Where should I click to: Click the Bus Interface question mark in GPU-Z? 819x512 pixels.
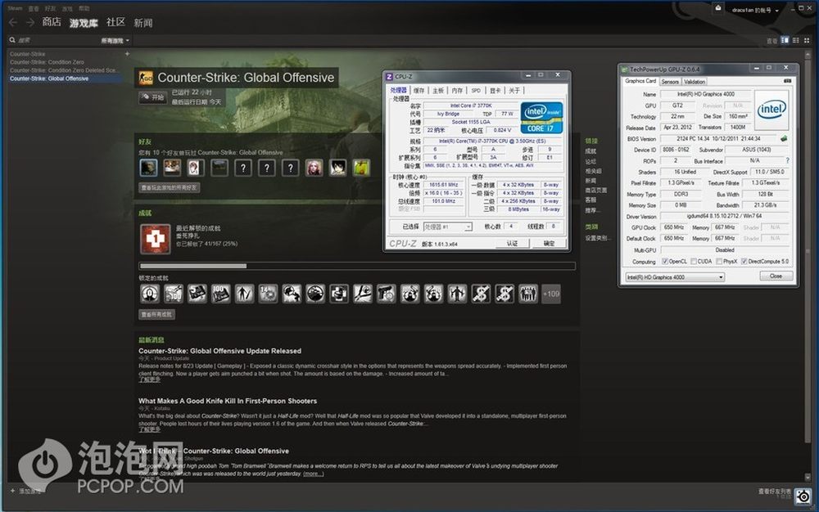788,160
